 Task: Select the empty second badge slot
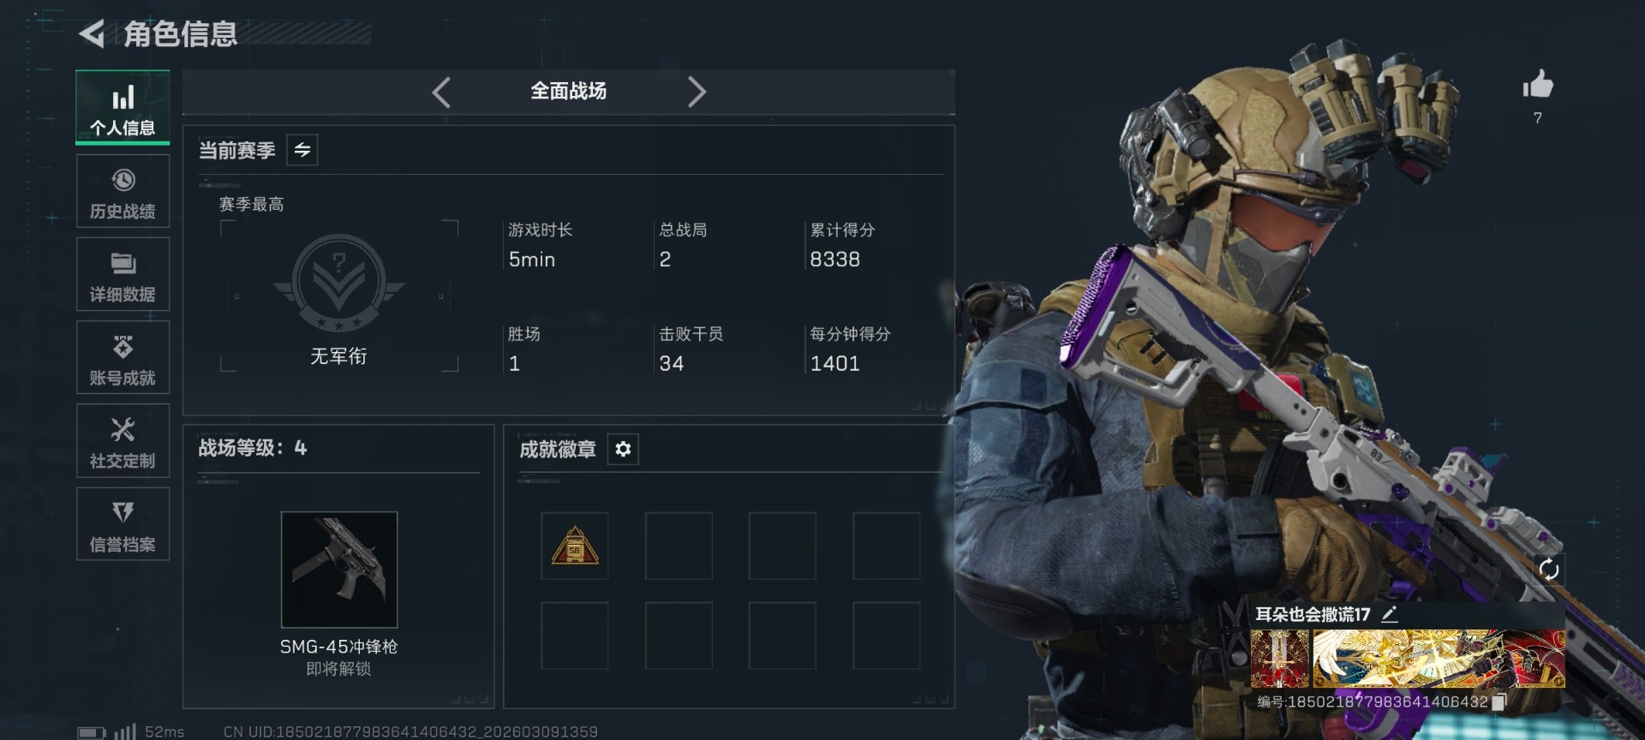tap(679, 546)
